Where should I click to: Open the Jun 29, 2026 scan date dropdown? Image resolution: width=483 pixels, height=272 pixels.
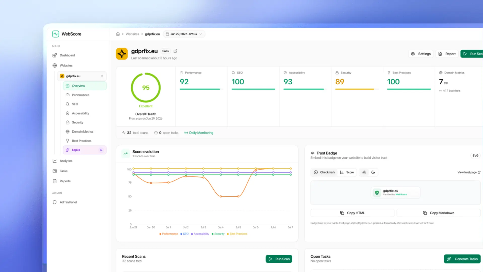click(184, 34)
